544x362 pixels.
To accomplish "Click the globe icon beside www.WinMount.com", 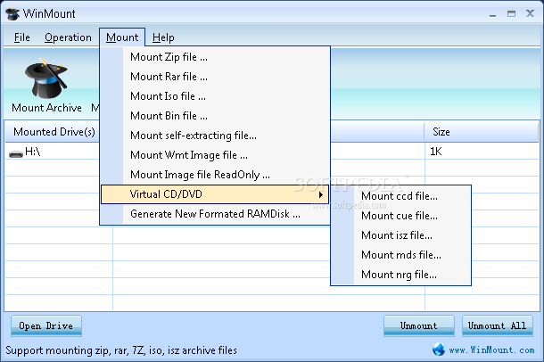I will point(438,350).
